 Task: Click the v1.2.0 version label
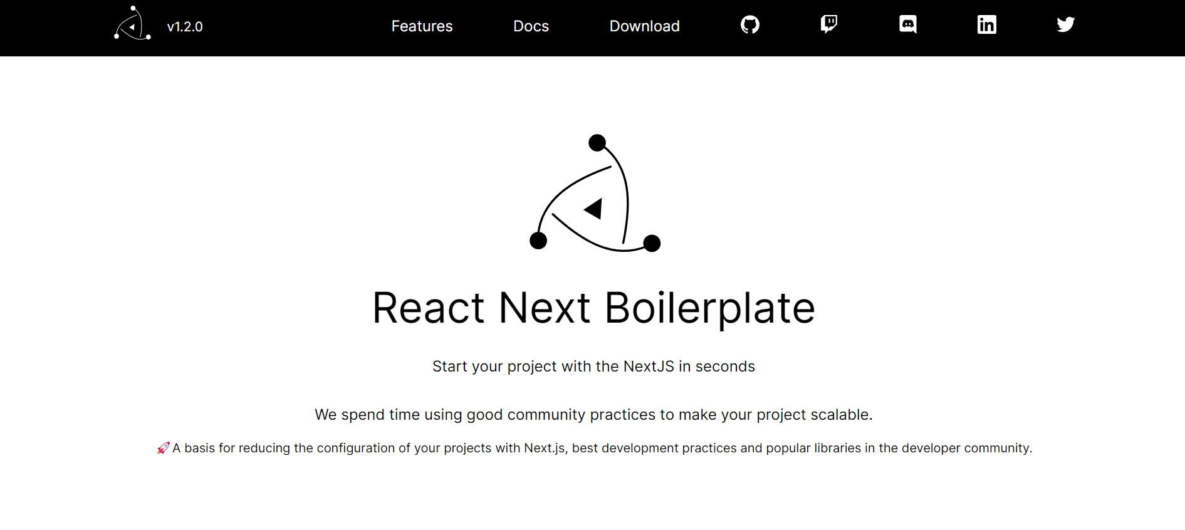click(185, 26)
